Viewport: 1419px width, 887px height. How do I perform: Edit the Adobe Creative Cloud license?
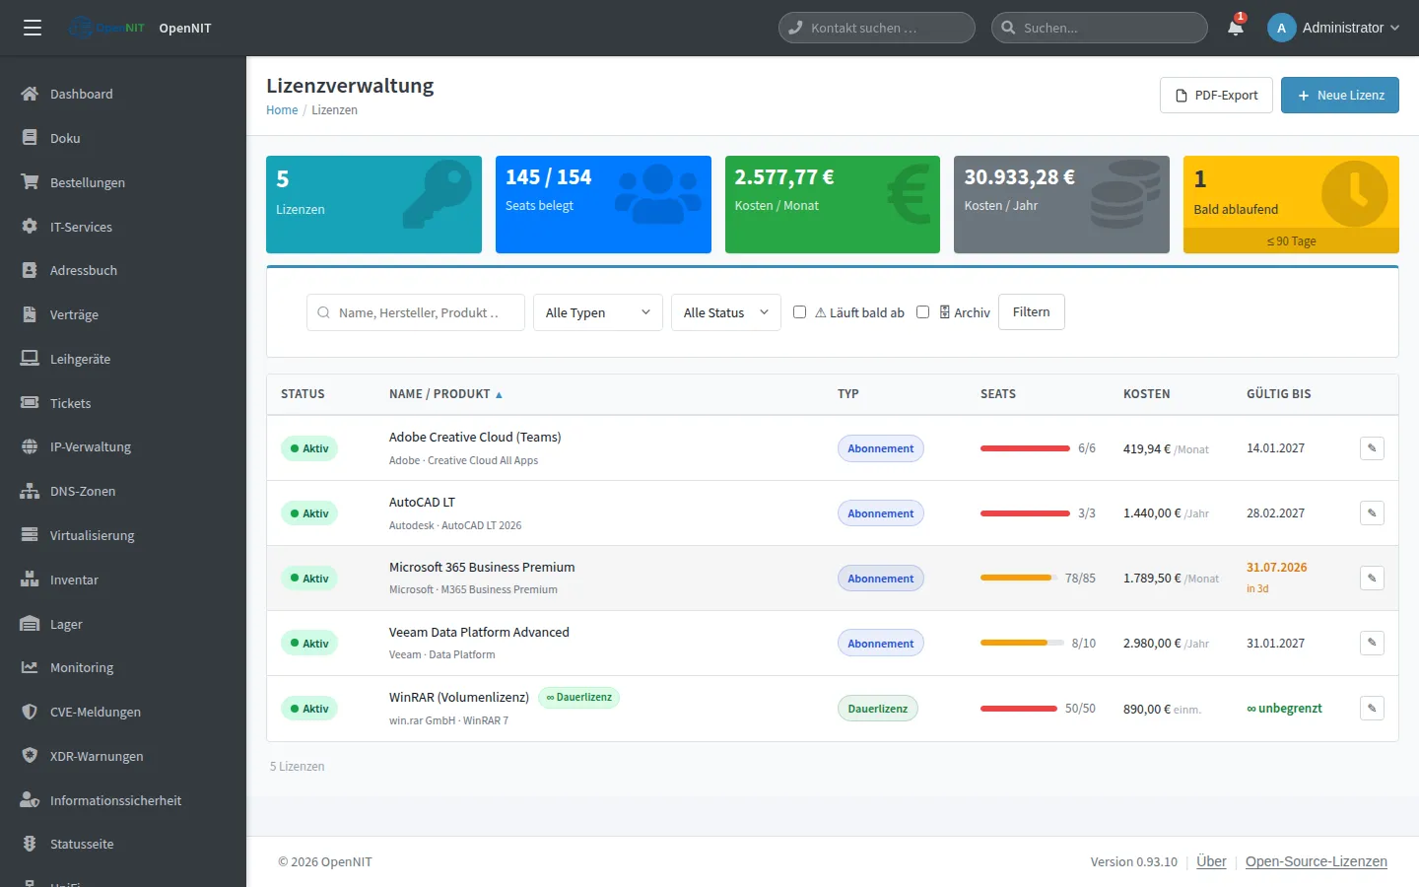point(1372,448)
